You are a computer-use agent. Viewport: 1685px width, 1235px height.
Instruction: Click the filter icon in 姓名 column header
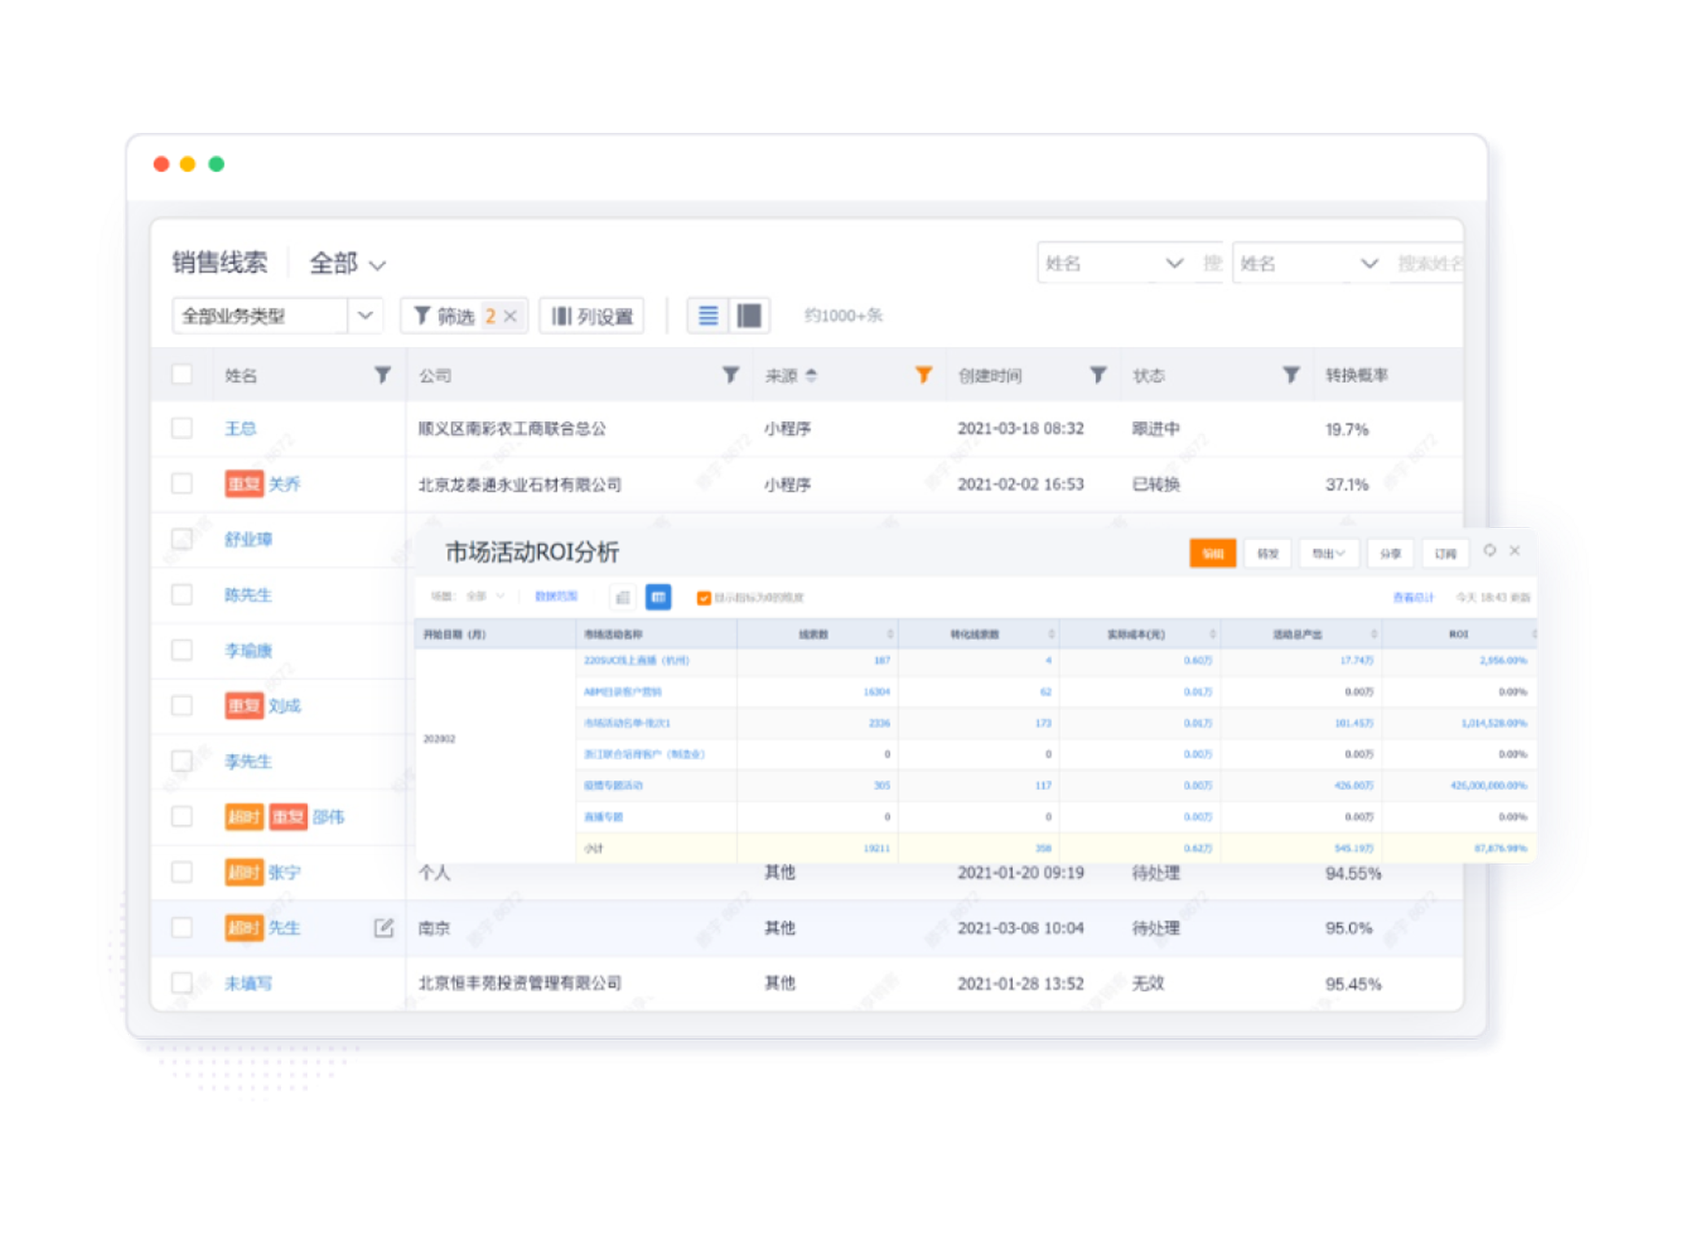coord(382,375)
